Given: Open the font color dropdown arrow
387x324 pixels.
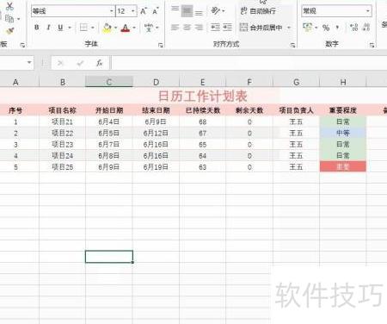Looking at the screenshot, I should tap(134, 28).
